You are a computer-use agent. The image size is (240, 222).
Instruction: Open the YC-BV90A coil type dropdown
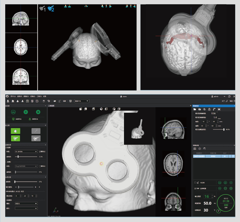(26, 151)
